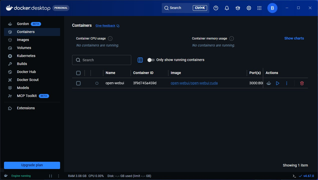Open the terminal icon in status bar
318x180 pixels.
click(294, 176)
